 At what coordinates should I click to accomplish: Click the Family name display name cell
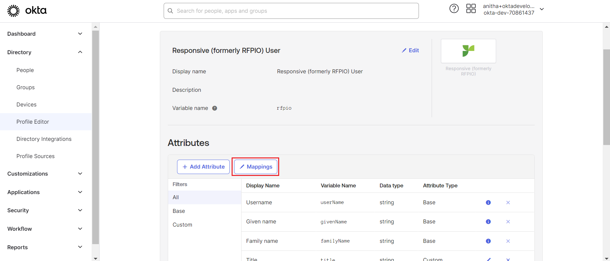262,241
